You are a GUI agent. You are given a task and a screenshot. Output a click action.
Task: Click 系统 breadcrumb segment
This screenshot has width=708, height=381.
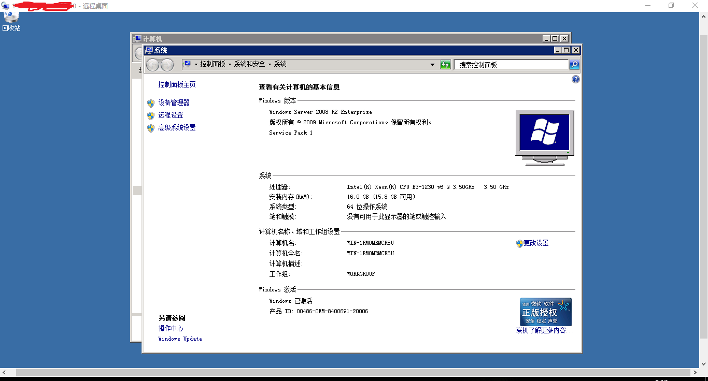click(280, 64)
